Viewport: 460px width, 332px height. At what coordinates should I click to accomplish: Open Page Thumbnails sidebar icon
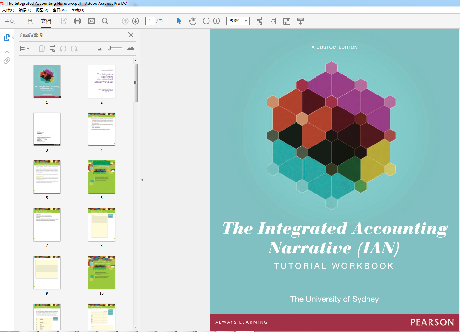pos(7,38)
